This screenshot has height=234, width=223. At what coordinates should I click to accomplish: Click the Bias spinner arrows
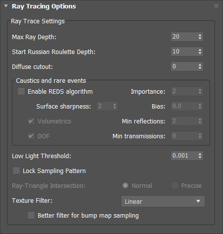pos(200,106)
